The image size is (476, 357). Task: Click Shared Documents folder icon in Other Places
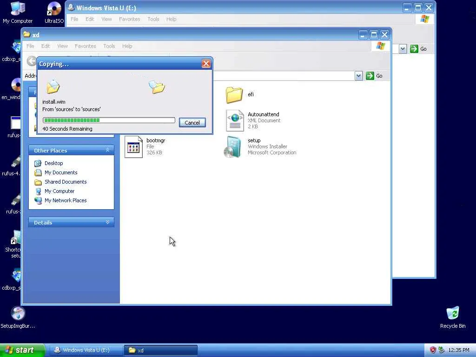pyautogui.click(x=38, y=182)
